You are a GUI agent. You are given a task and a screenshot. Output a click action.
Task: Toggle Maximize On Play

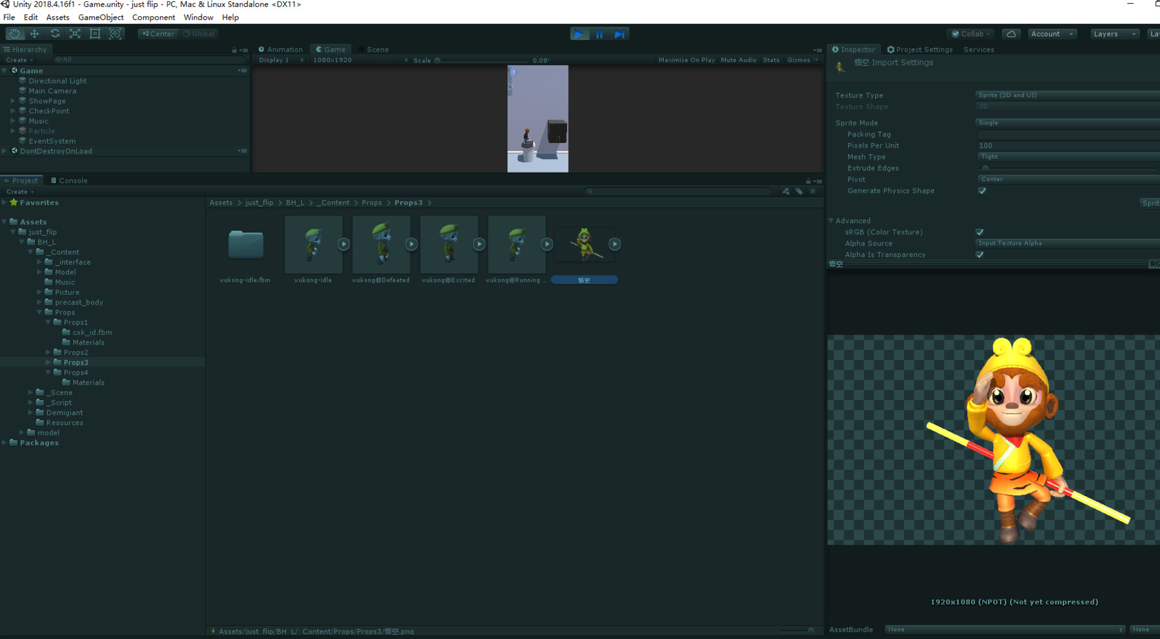tap(686, 60)
